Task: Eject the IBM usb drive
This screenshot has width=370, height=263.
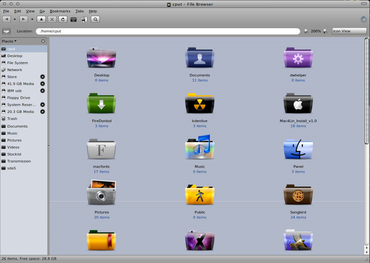Action: tap(43, 91)
